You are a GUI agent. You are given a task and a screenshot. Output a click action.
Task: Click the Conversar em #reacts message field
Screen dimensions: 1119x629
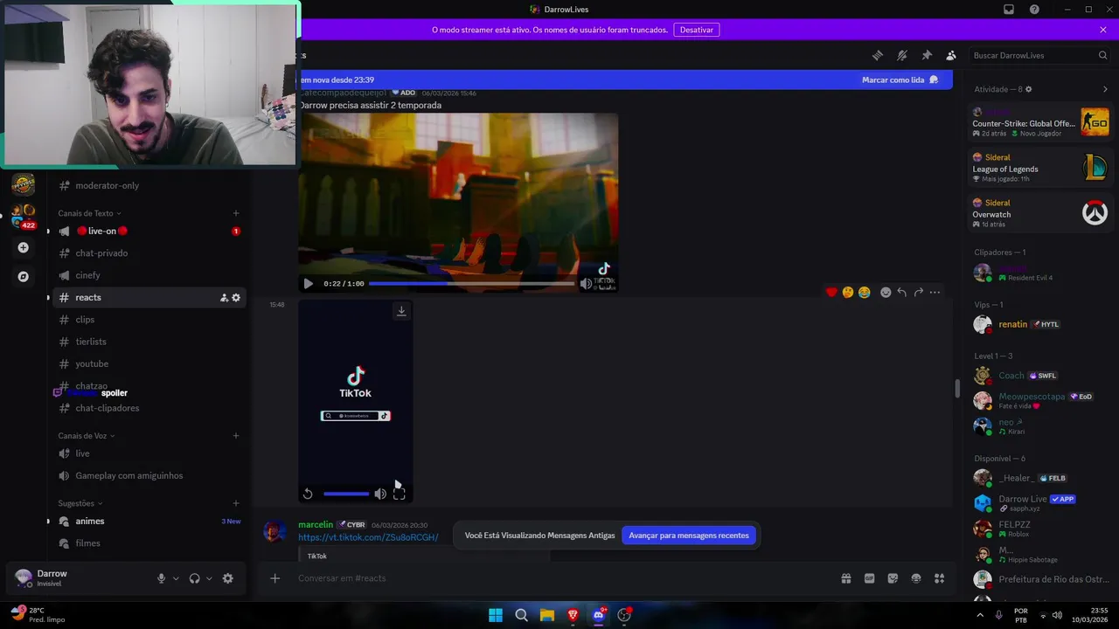click(559, 578)
